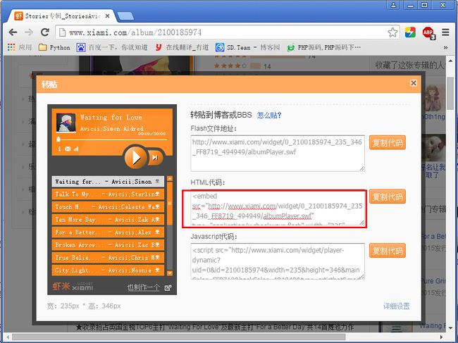The height and width of the screenshot is (343, 458).
Task: Click the playback progress slider handle
Action: point(58,139)
